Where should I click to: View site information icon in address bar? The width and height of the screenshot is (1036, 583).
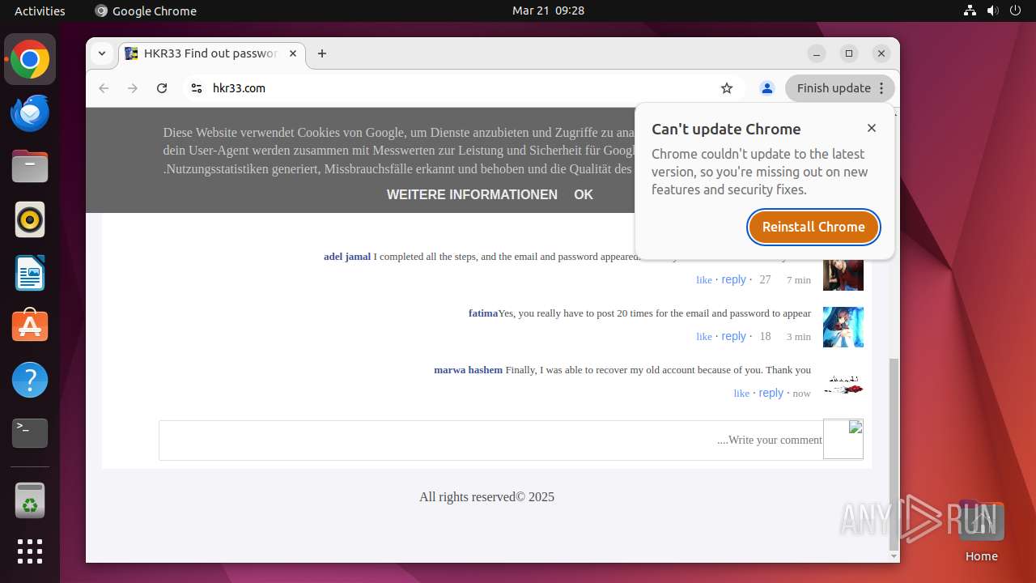[x=196, y=88]
